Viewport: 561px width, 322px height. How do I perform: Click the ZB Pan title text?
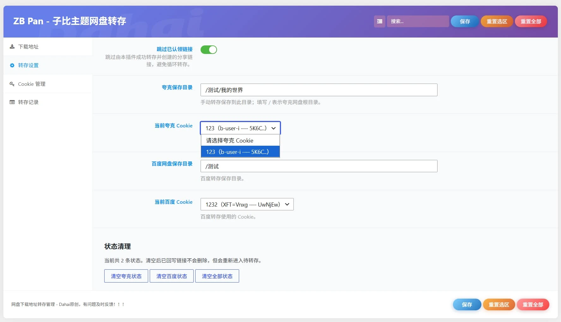point(69,21)
